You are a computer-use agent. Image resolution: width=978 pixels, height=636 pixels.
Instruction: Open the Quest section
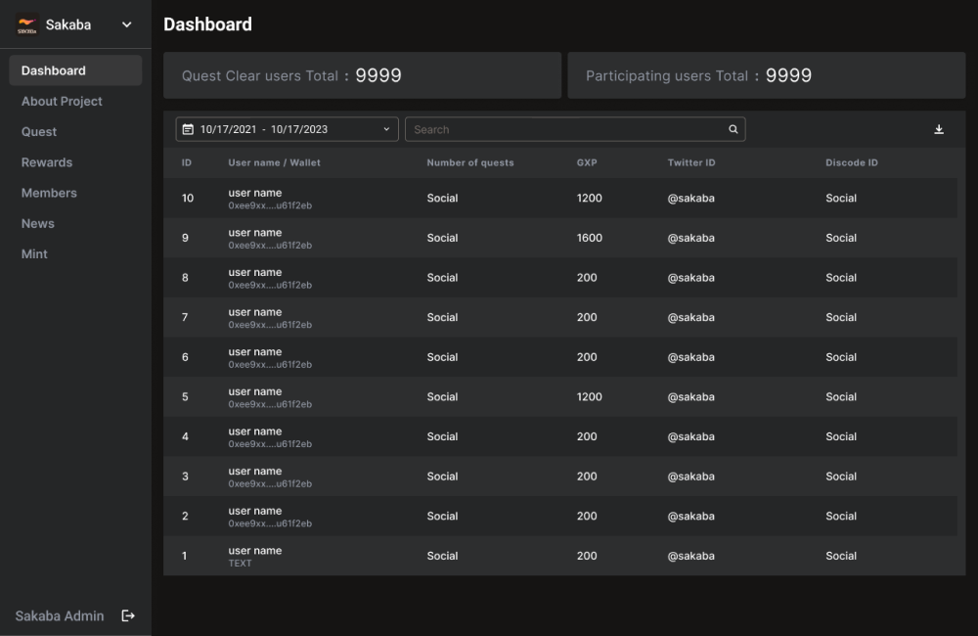tap(39, 132)
